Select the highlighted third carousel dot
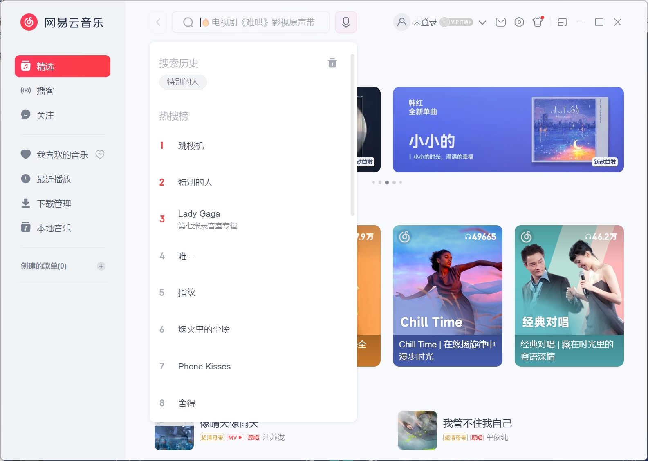This screenshot has width=648, height=461. click(x=387, y=182)
